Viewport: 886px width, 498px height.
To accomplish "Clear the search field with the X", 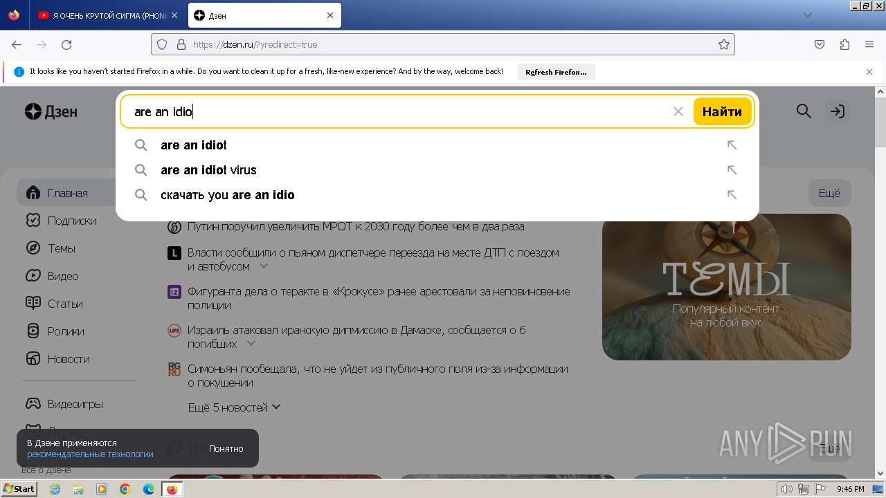I will [x=678, y=111].
